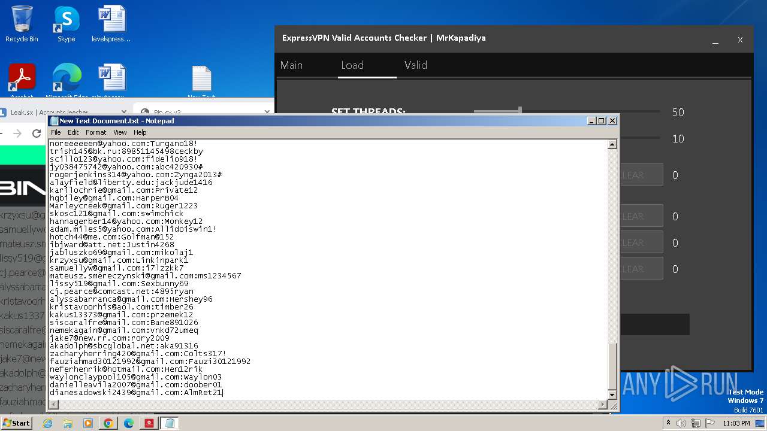Screen dimensions: 767x431
Task: Click the value 10 below threads
Action: [678, 139]
